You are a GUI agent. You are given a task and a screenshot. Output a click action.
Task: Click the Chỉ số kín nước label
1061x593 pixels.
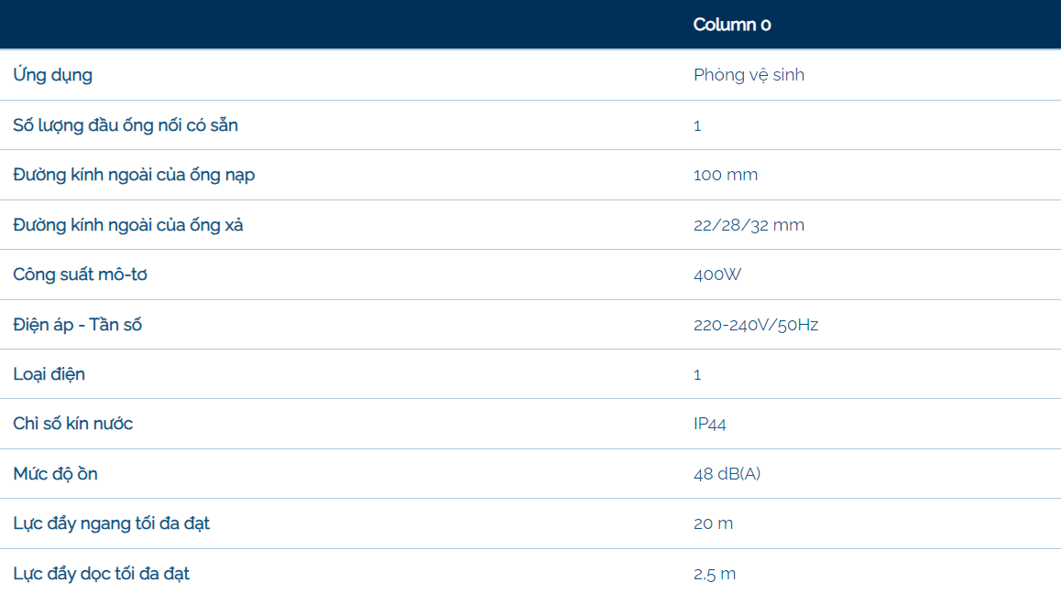tap(73, 424)
